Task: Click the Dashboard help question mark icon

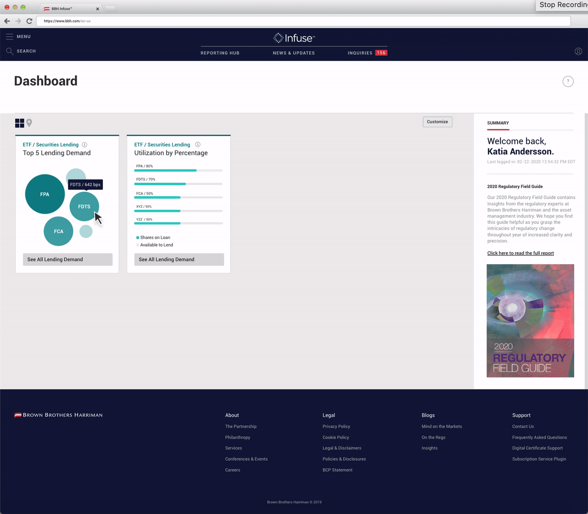Action: click(x=568, y=81)
